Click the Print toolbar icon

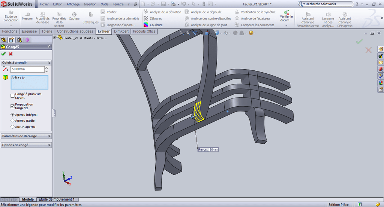173,4
